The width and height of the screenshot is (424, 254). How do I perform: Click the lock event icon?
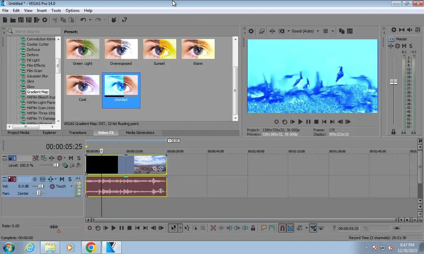253,228
